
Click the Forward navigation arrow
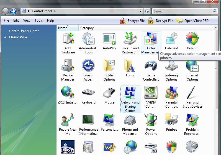click(13, 11)
